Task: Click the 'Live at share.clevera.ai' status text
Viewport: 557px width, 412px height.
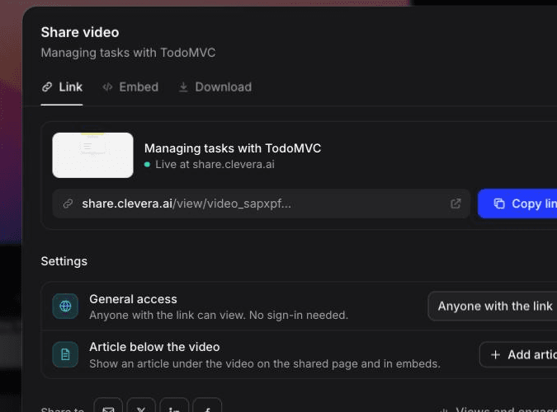Action: point(215,164)
